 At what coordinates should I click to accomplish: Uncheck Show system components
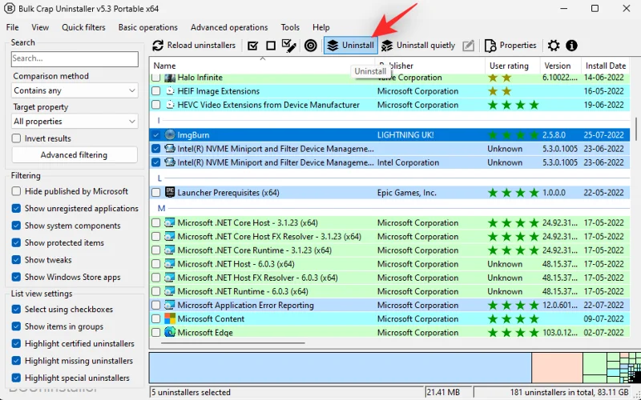click(x=16, y=226)
